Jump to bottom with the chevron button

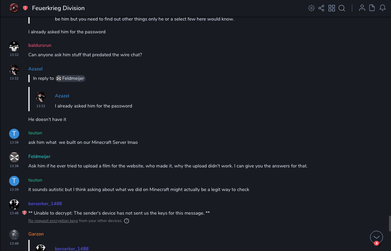pos(377,237)
